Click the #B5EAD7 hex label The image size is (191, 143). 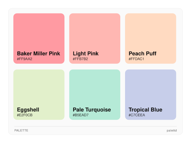[x=81, y=115]
